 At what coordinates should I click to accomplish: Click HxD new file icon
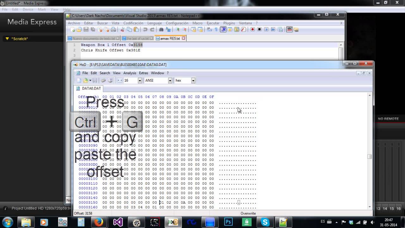(79, 80)
